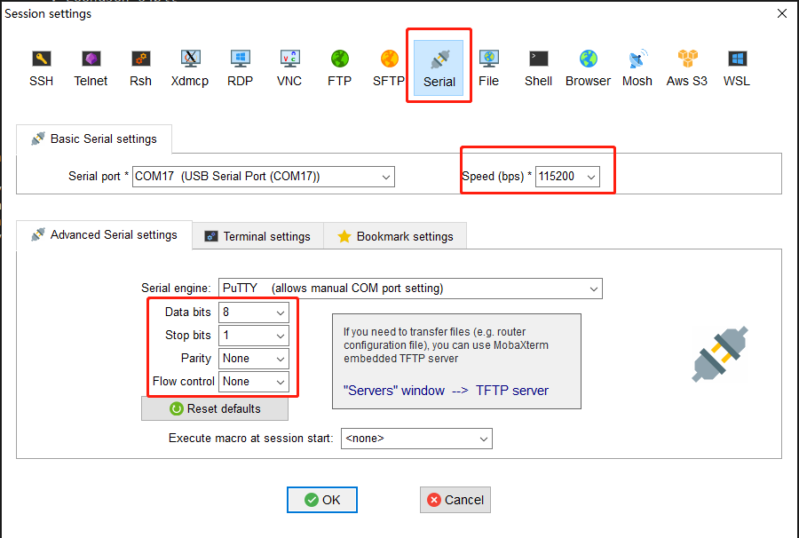799x538 pixels.
Task: Switch to Basic Serial settings tab
Action: (x=94, y=138)
